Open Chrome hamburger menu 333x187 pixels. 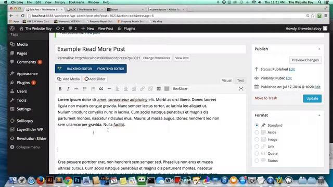326,16
